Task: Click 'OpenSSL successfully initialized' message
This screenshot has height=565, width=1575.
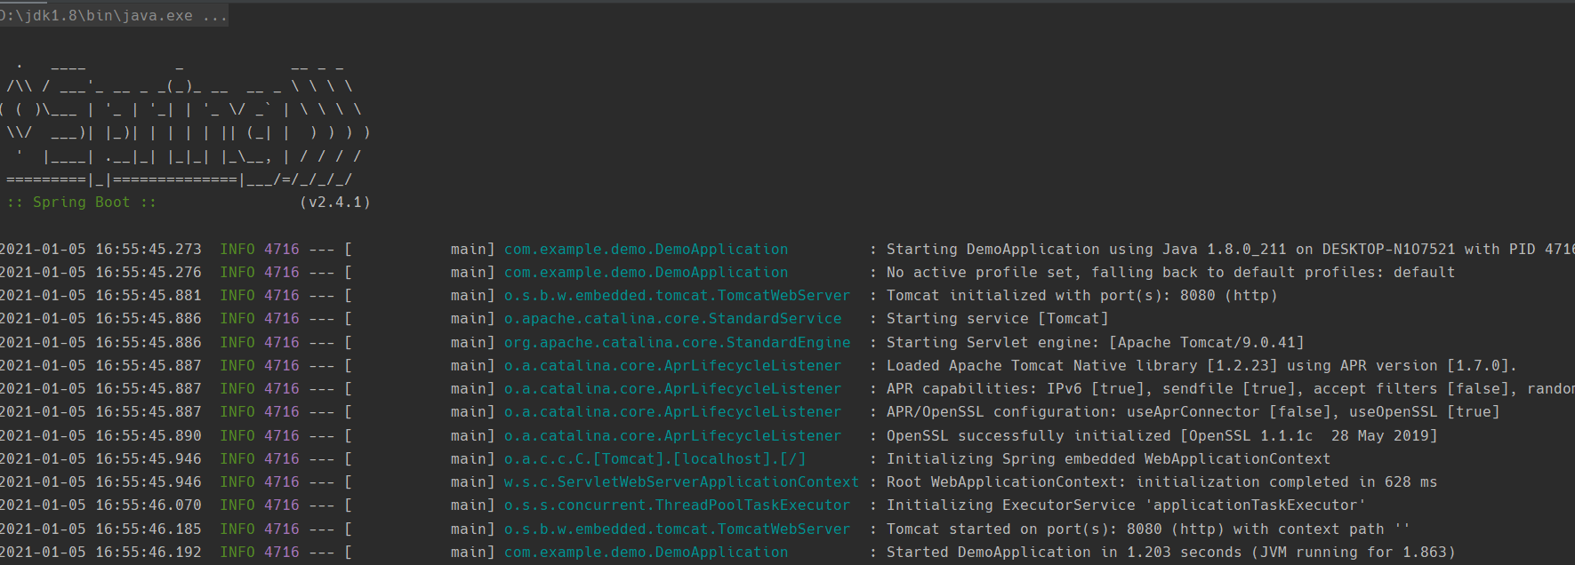Action: [x=1161, y=435]
